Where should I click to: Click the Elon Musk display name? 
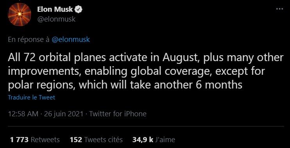pyautogui.click(x=55, y=9)
